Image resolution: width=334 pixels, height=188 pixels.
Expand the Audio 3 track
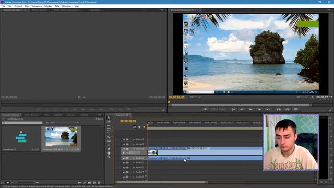[x=134, y=168]
